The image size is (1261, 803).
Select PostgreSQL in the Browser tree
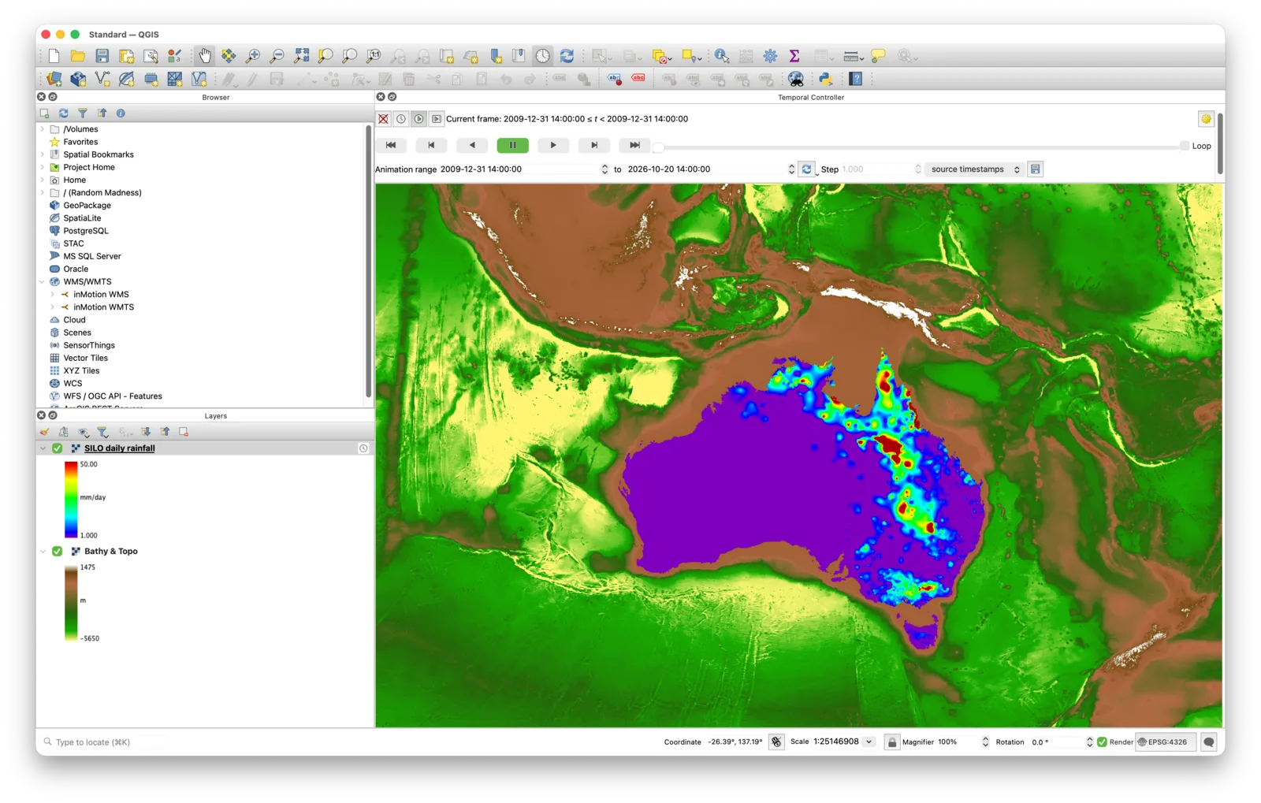[86, 231]
